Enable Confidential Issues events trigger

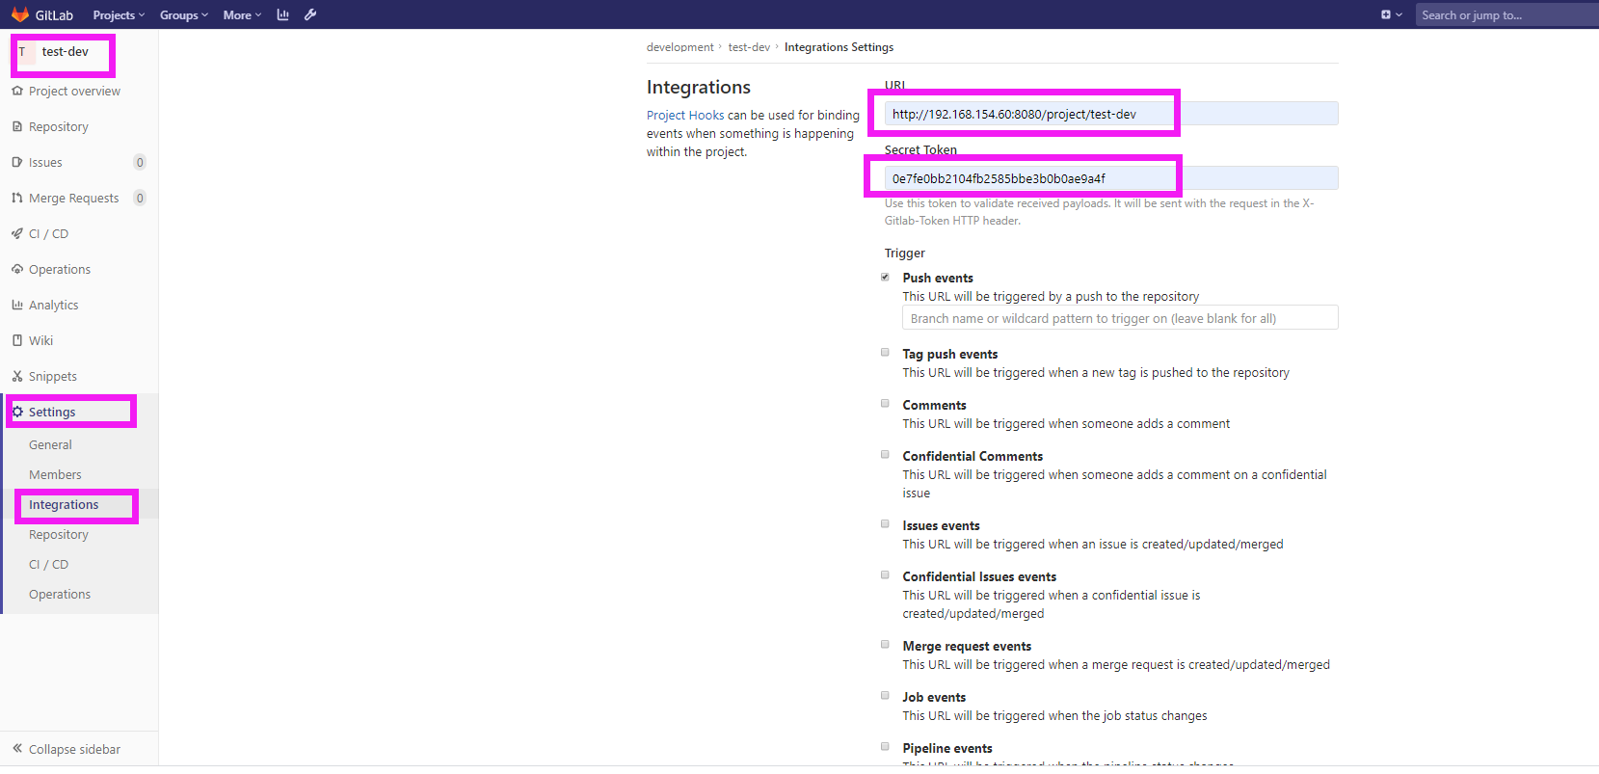coord(885,575)
